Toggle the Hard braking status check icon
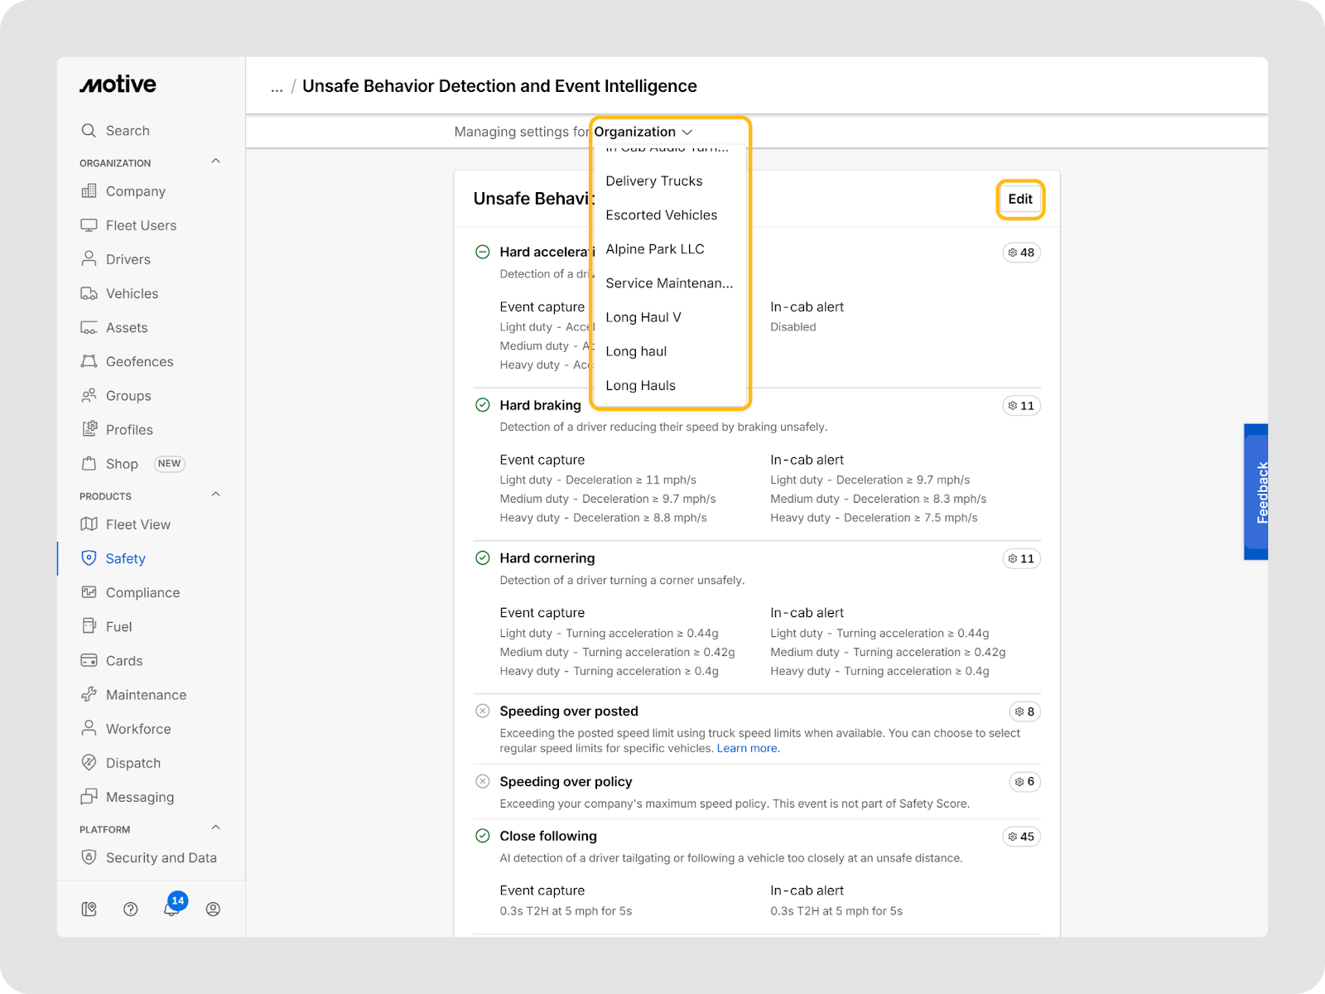The image size is (1325, 994). tap(483, 405)
